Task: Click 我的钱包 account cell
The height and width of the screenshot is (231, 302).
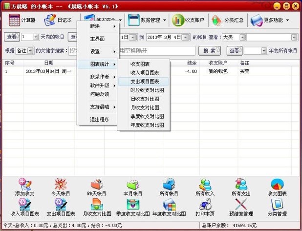Action: click(x=218, y=71)
